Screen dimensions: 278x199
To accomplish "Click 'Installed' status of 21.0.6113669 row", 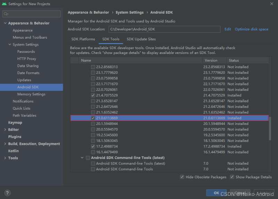I will (x=234, y=118).
